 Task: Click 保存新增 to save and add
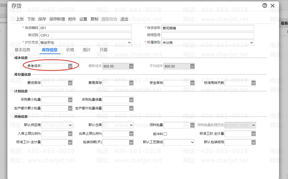coord(57,19)
